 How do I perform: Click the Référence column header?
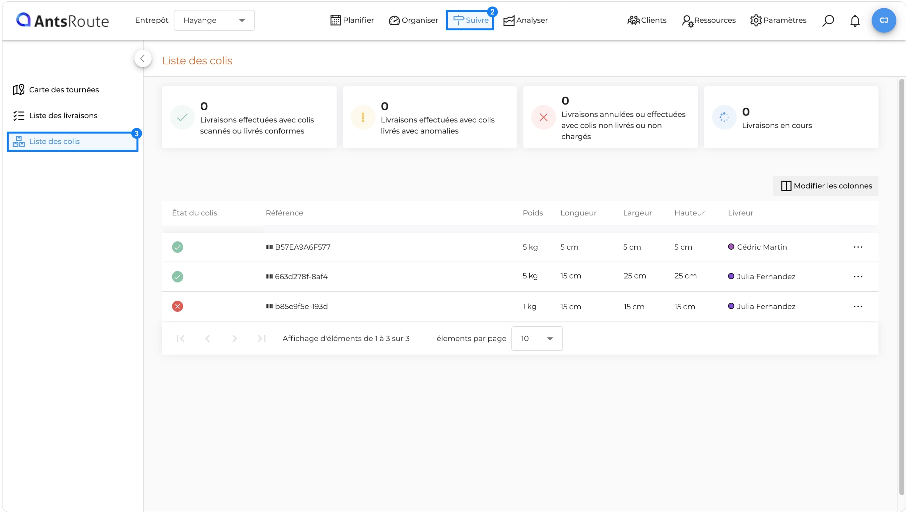[284, 213]
